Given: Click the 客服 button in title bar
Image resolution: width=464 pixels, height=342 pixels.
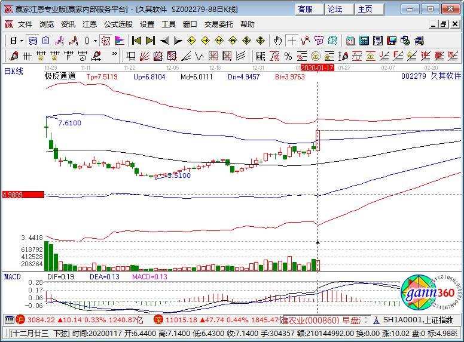Looking at the screenshot, I should pyautogui.click(x=305, y=9).
